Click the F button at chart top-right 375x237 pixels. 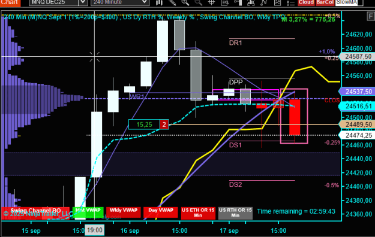(x=371, y=16)
